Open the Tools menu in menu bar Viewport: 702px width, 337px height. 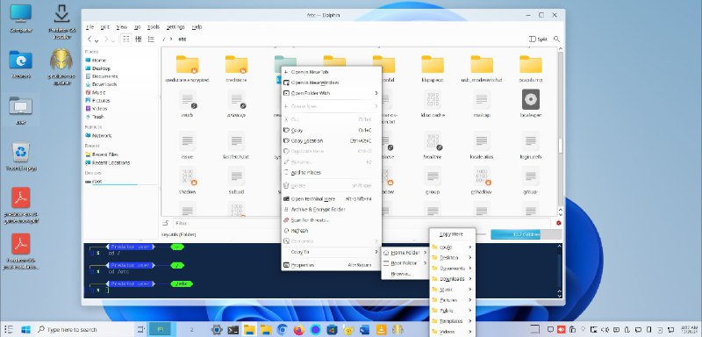pyautogui.click(x=154, y=27)
